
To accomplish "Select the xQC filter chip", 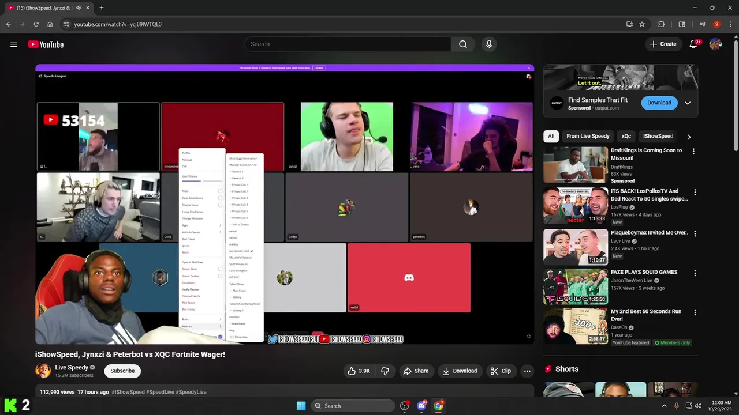I will pyautogui.click(x=626, y=137).
